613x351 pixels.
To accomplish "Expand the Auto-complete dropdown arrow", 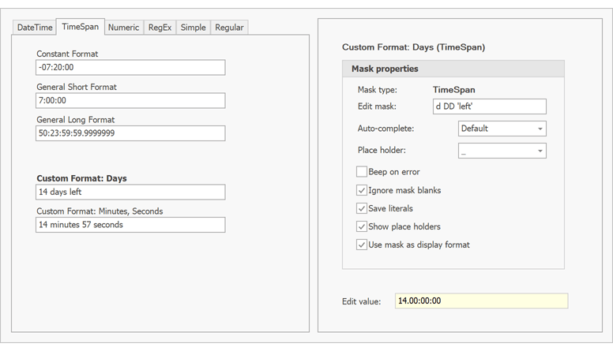I will point(540,129).
